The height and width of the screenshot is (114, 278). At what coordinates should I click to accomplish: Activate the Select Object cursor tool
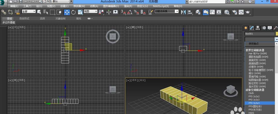(39, 12)
